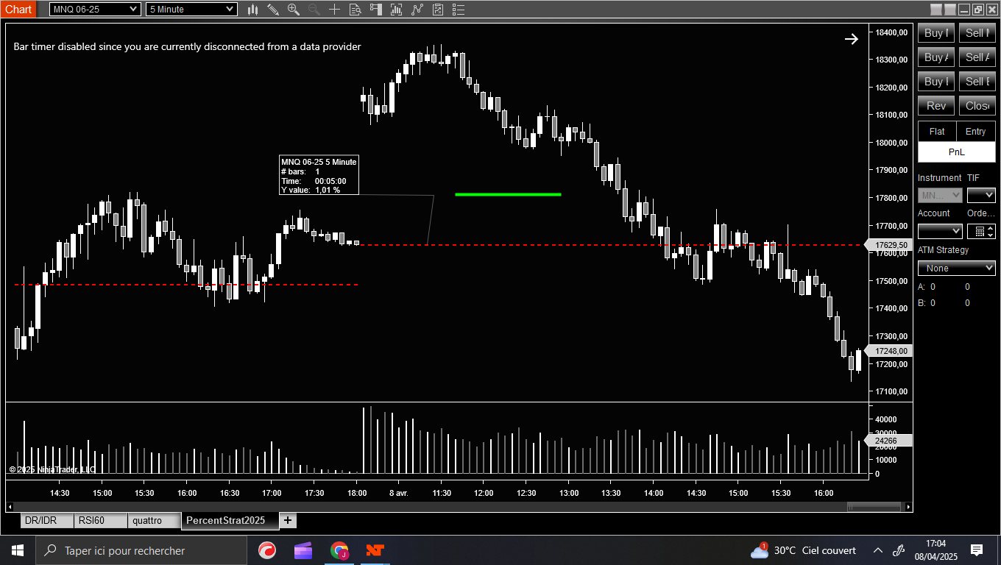Open the Chart Trader Instrument dropdown
1001x565 pixels.
(x=940, y=195)
